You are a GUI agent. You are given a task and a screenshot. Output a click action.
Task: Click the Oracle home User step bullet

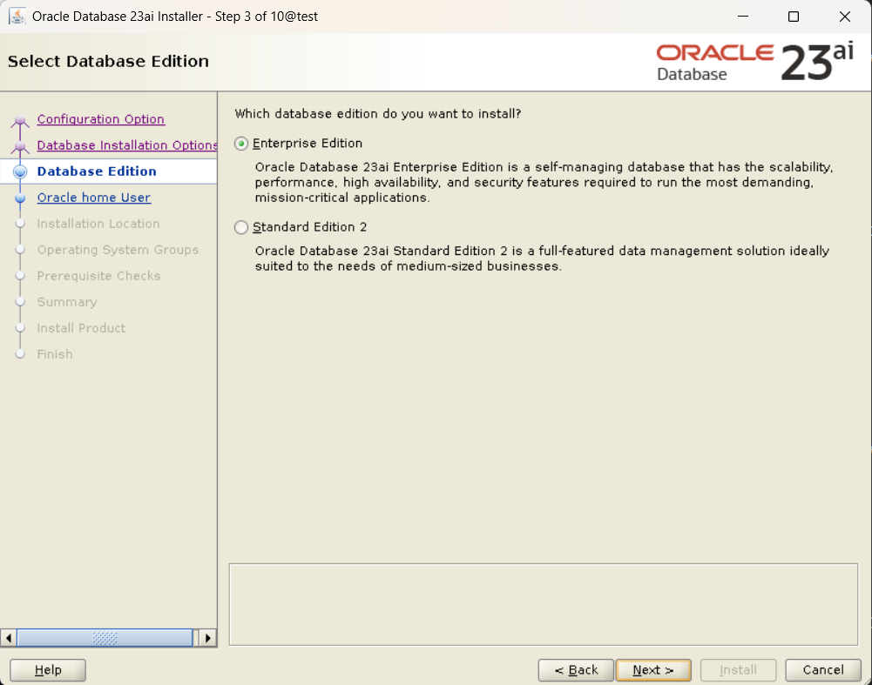click(20, 198)
